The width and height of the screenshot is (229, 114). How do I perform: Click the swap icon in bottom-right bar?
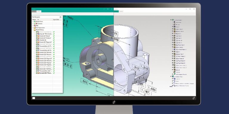click(x=194, y=98)
